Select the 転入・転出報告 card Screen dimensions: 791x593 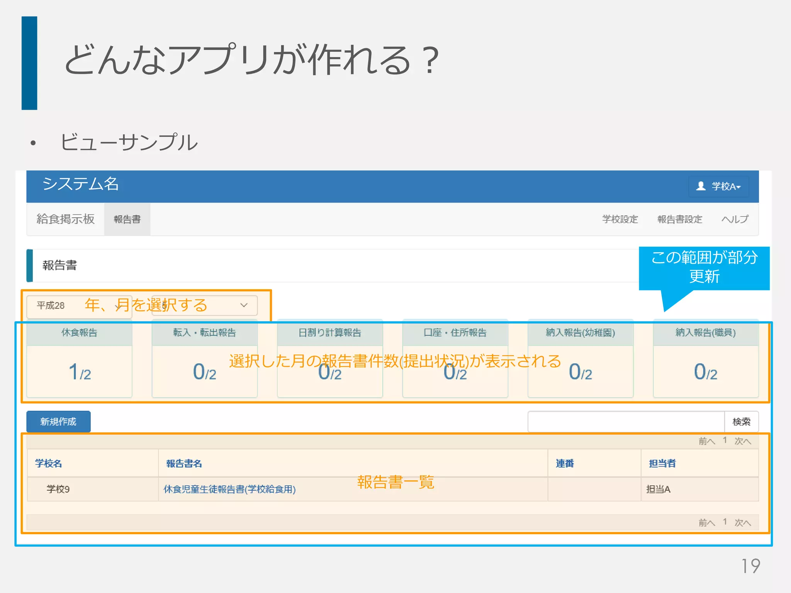click(x=204, y=359)
